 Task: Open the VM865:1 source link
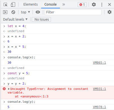click(99, 63)
